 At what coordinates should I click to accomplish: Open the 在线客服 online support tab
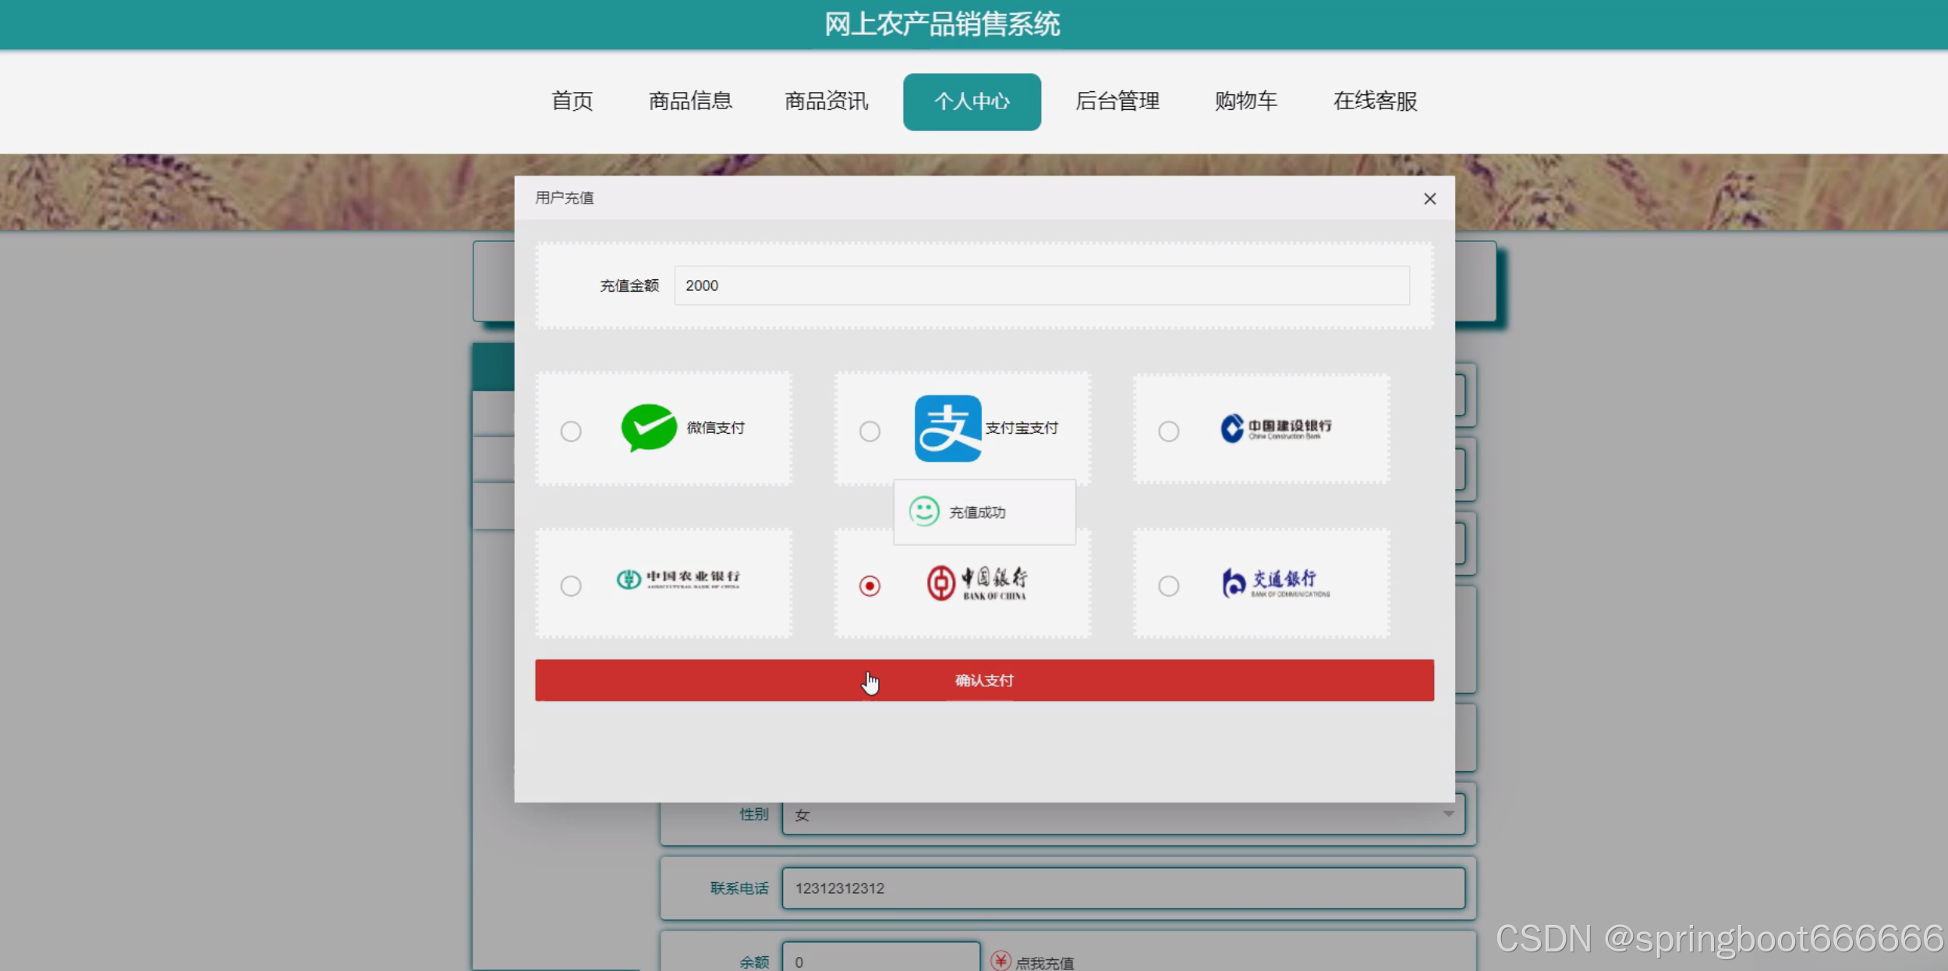1375,101
